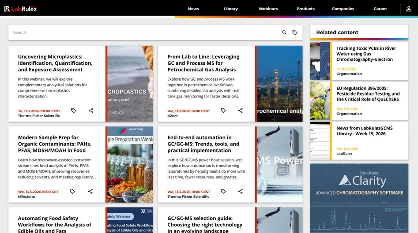Open GC/GC-MS selection guide title

pos(205,225)
